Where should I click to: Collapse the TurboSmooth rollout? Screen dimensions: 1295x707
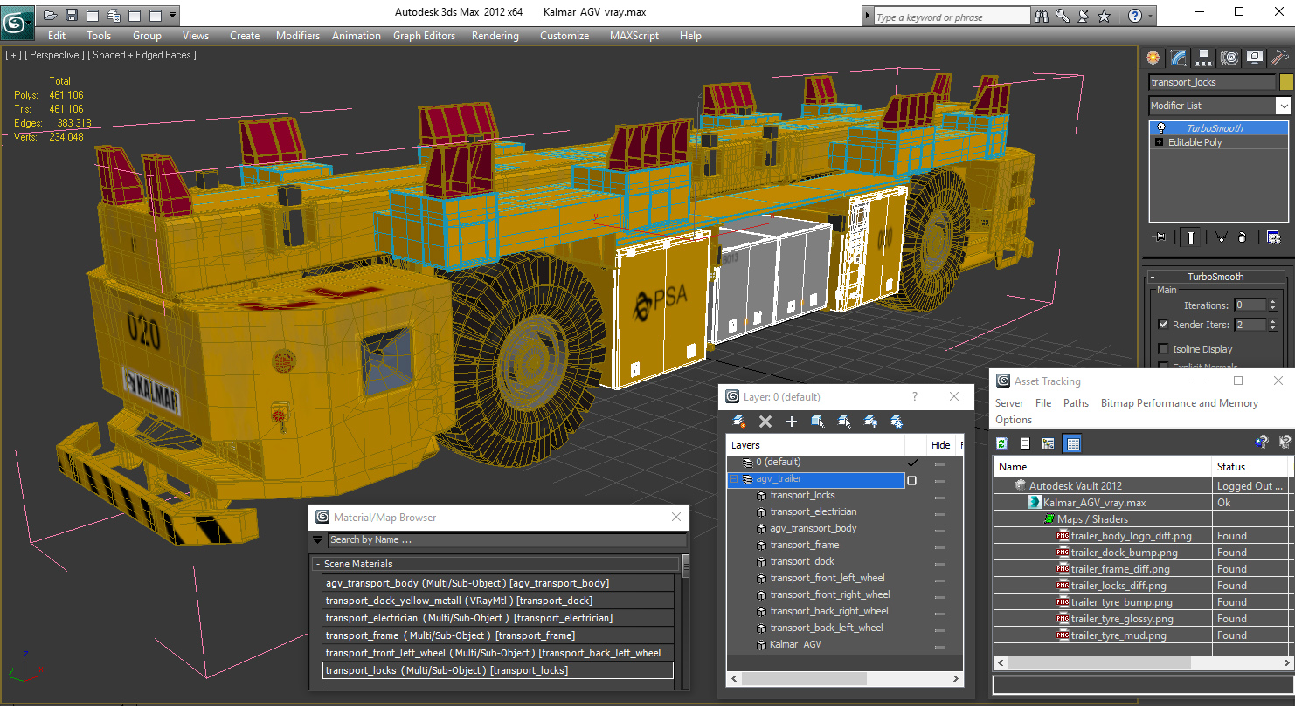coord(1153,277)
